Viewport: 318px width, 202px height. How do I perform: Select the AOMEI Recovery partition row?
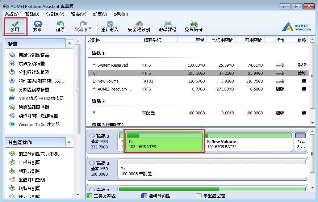coord(198,89)
